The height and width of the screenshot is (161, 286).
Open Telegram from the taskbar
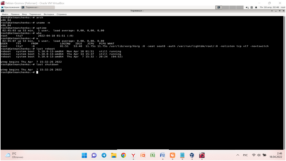(x=104, y=155)
